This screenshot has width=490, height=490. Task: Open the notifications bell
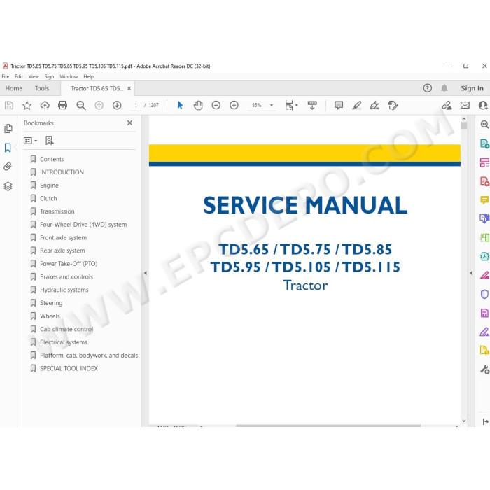444,88
